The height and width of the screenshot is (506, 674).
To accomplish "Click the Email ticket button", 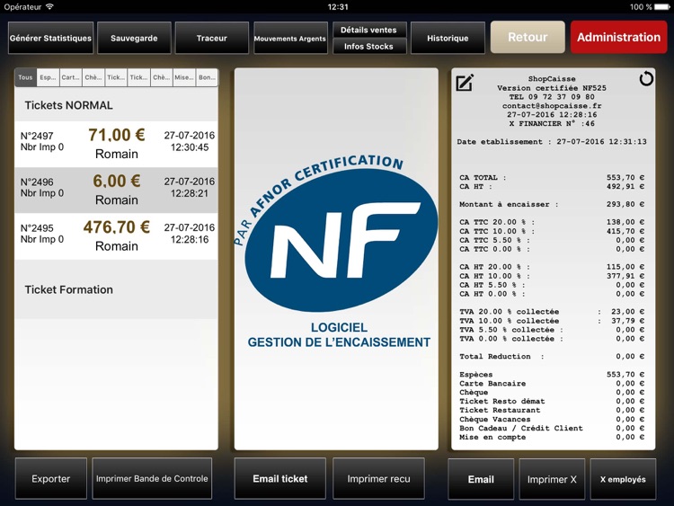I will click(279, 478).
